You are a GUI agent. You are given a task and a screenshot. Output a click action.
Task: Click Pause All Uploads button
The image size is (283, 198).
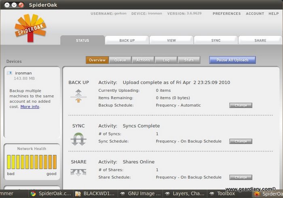click(232, 60)
